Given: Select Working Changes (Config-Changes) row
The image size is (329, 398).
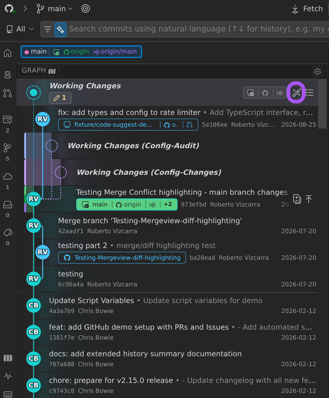Looking at the screenshot, I should point(167,172).
